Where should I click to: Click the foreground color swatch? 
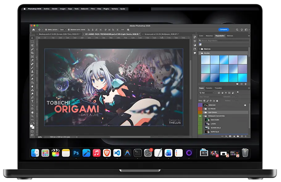(x=31, y=126)
